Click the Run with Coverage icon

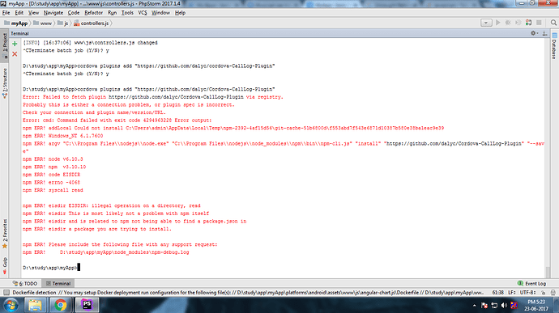[x=518, y=23]
